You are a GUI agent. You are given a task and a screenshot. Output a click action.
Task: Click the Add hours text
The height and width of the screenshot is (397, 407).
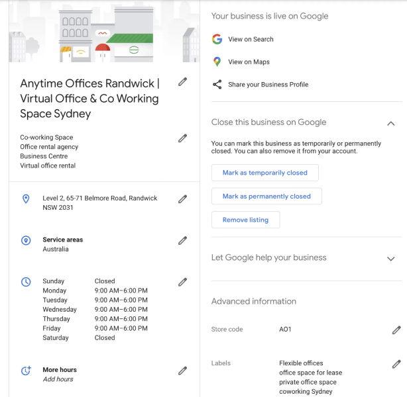[58, 379]
